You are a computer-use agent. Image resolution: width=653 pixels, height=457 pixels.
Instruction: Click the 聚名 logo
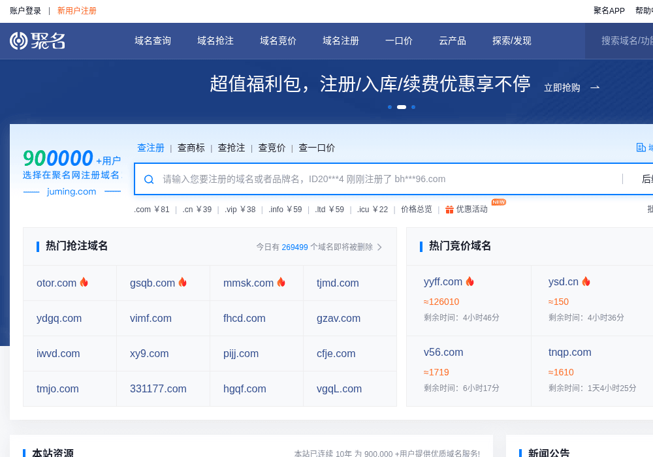[x=37, y=40]
